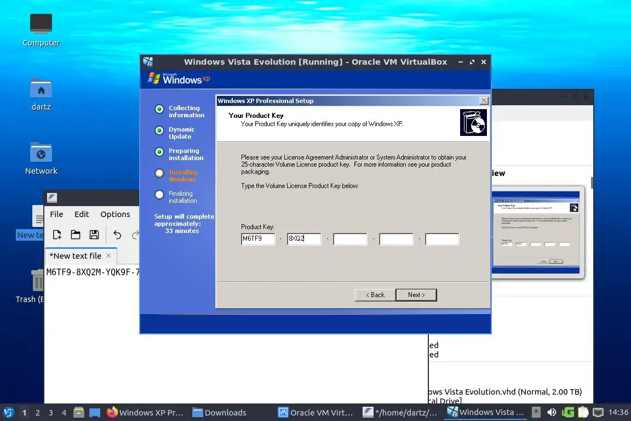Click the fifth product key field
Screen dimensions: 631x421
[x=442, y=238]
